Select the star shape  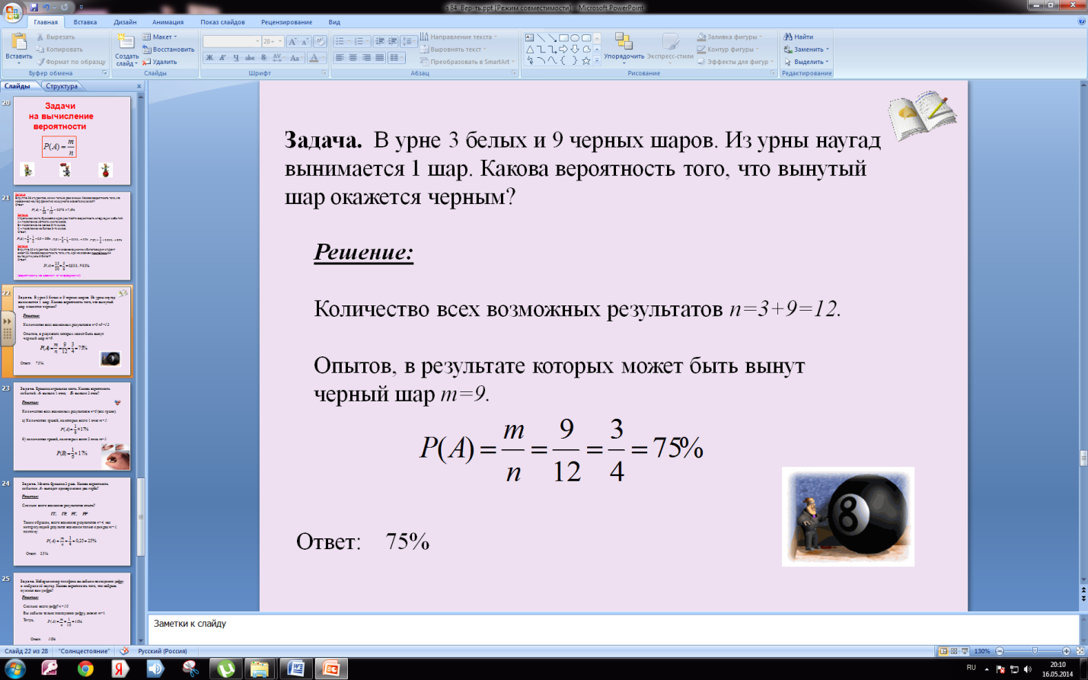point(585,60)
